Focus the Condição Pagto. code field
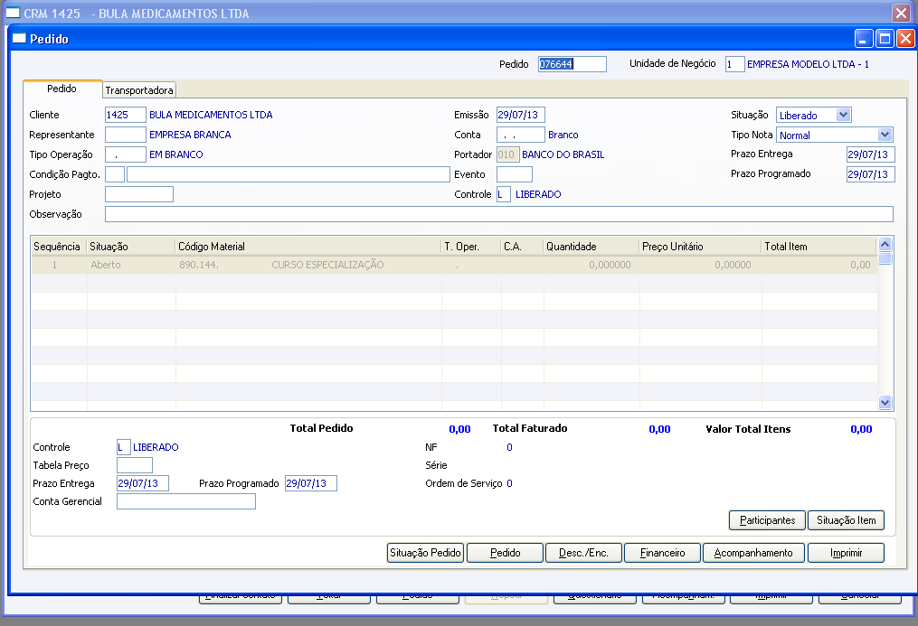The image size is (918, 626). pyautogui.click(x=115, y=174)
